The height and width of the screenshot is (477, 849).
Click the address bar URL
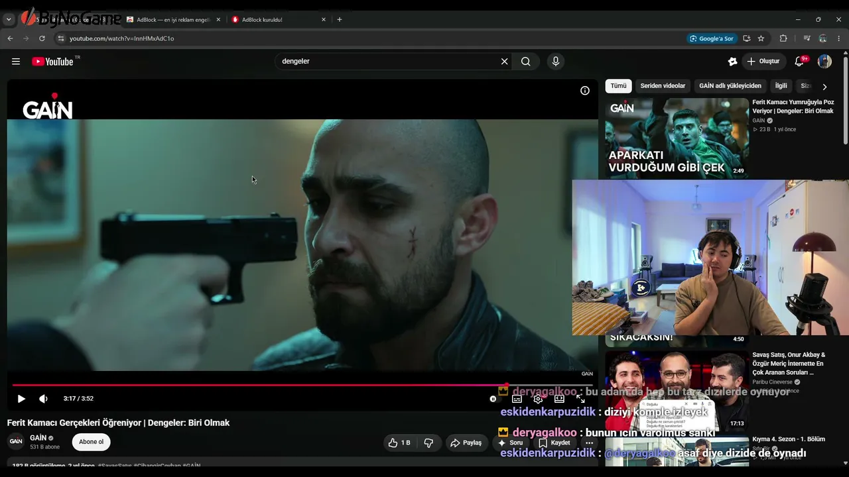pos(122,38)
